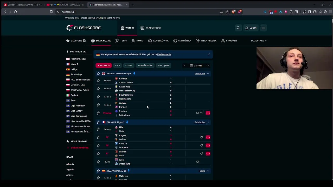Select HOKEJ sport
333x187 pixels.
[138, 41]
